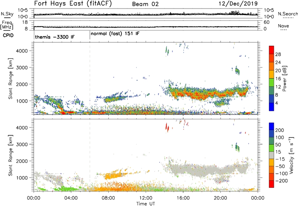Click the date '12/Dec/2019'
This screenshot has width=298, height=206.
tap(238, 3)
